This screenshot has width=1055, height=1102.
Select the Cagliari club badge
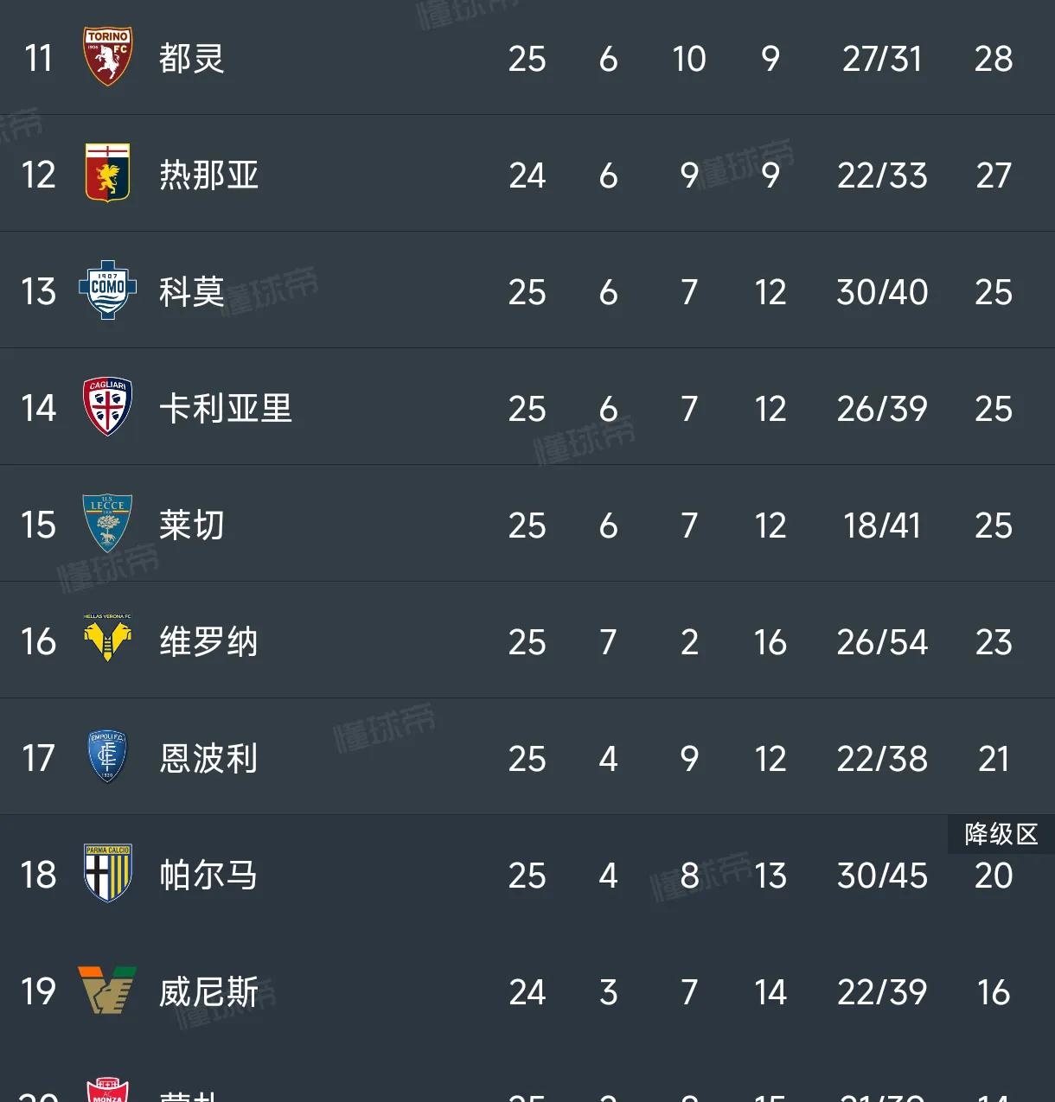[x=107, y=407]
